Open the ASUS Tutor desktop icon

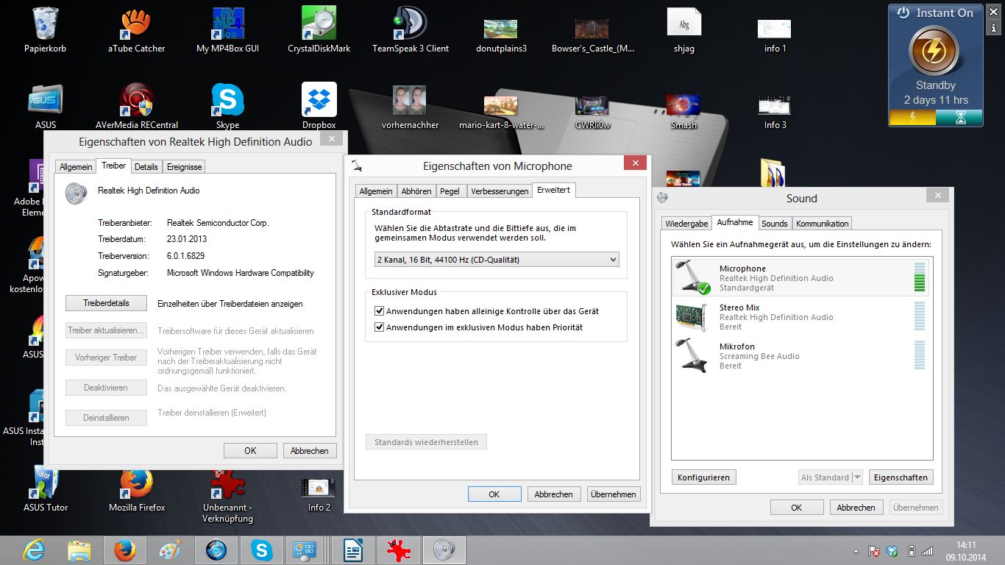(46, 489)
